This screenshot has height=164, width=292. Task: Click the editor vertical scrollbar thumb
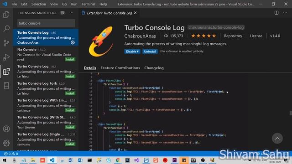291,113
